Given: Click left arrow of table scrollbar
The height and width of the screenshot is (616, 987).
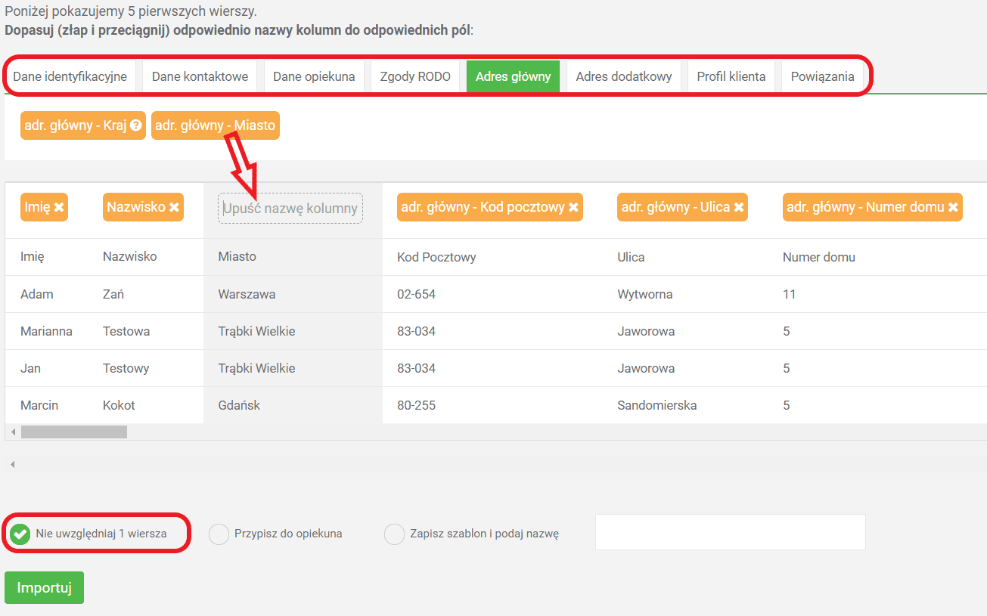Looking at the screenshot, I should point(13,432).
